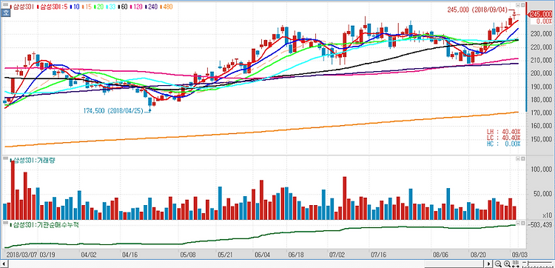
Task: Minimize the price chart pane
Action: click(518, 5)
